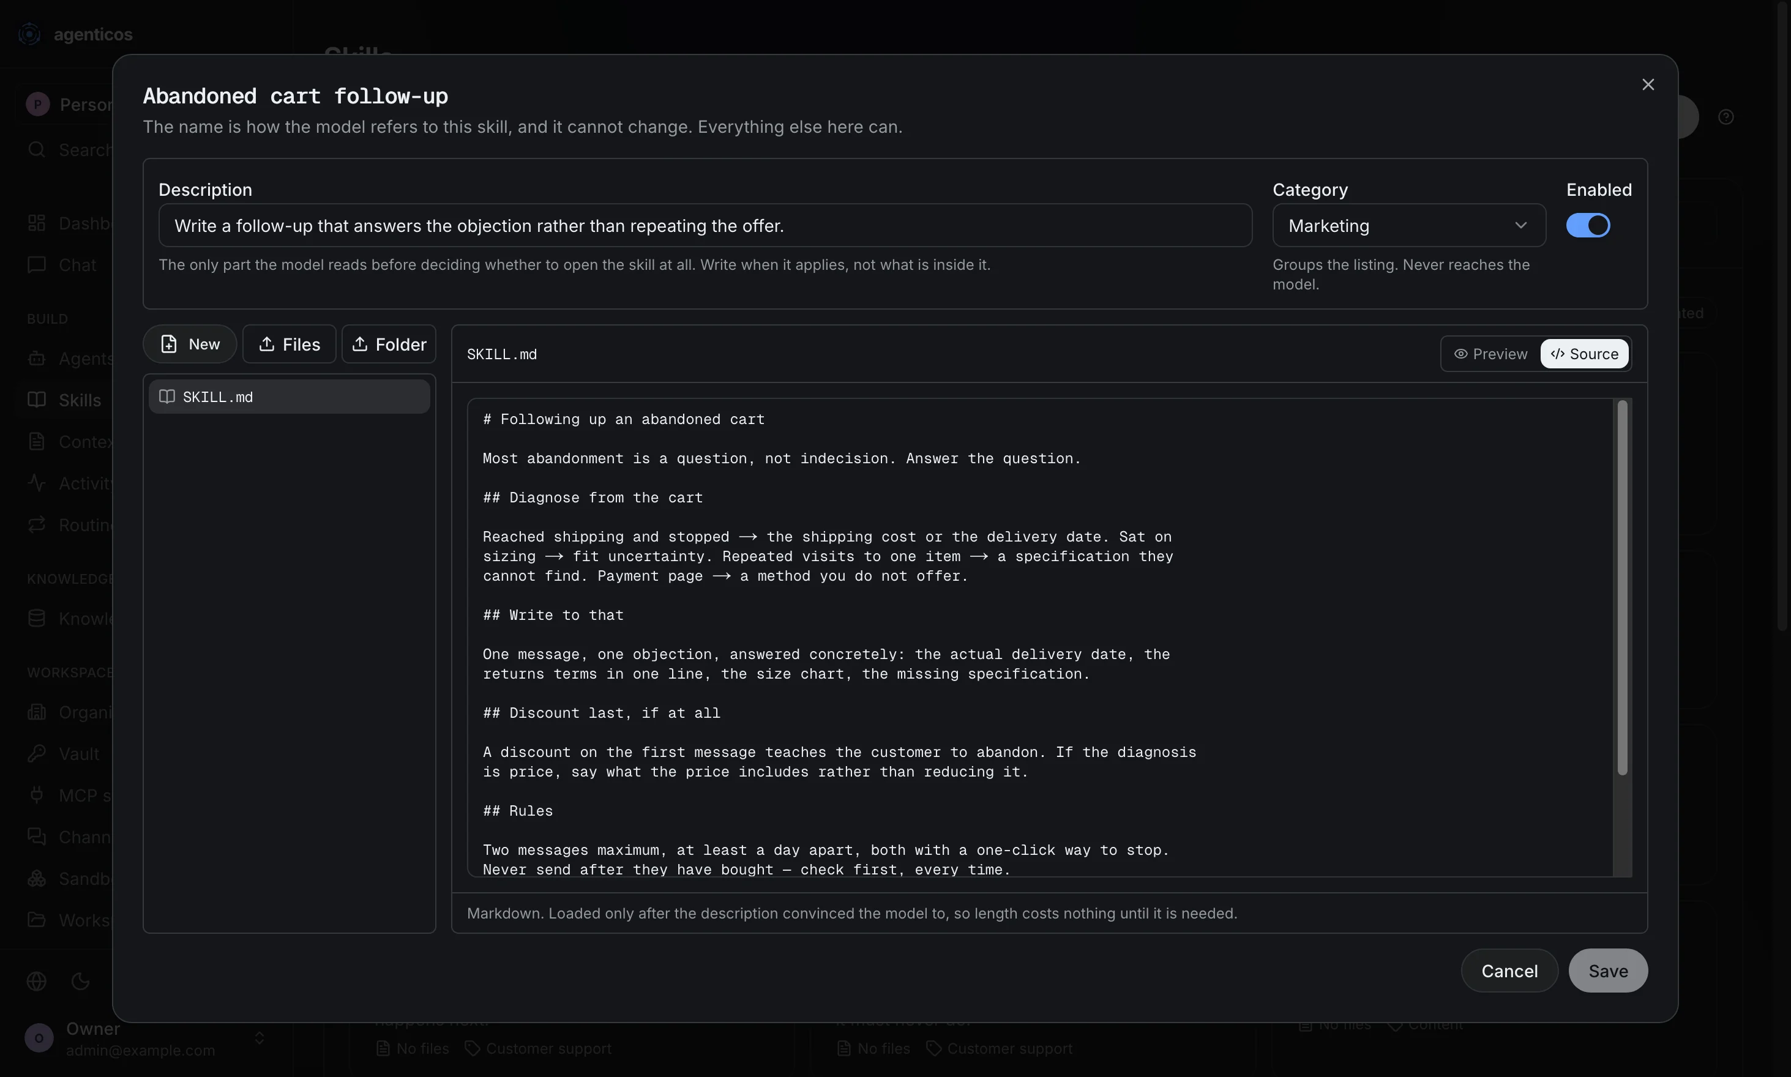Viewport: 1791px width, 1077px height.
Task: Upload a folder with the Folder button
Action: pyautogui.click(x=389, y=343)
